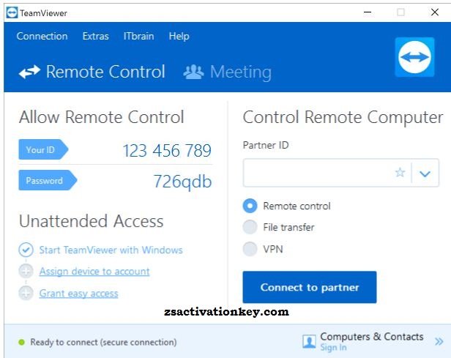Open the Connection menu
The image size is (451, 358).
pos(42,36)
